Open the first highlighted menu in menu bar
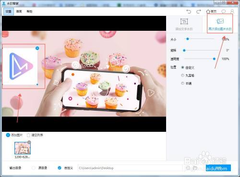This screenshot has width=240, height=177. click(9, 12)
